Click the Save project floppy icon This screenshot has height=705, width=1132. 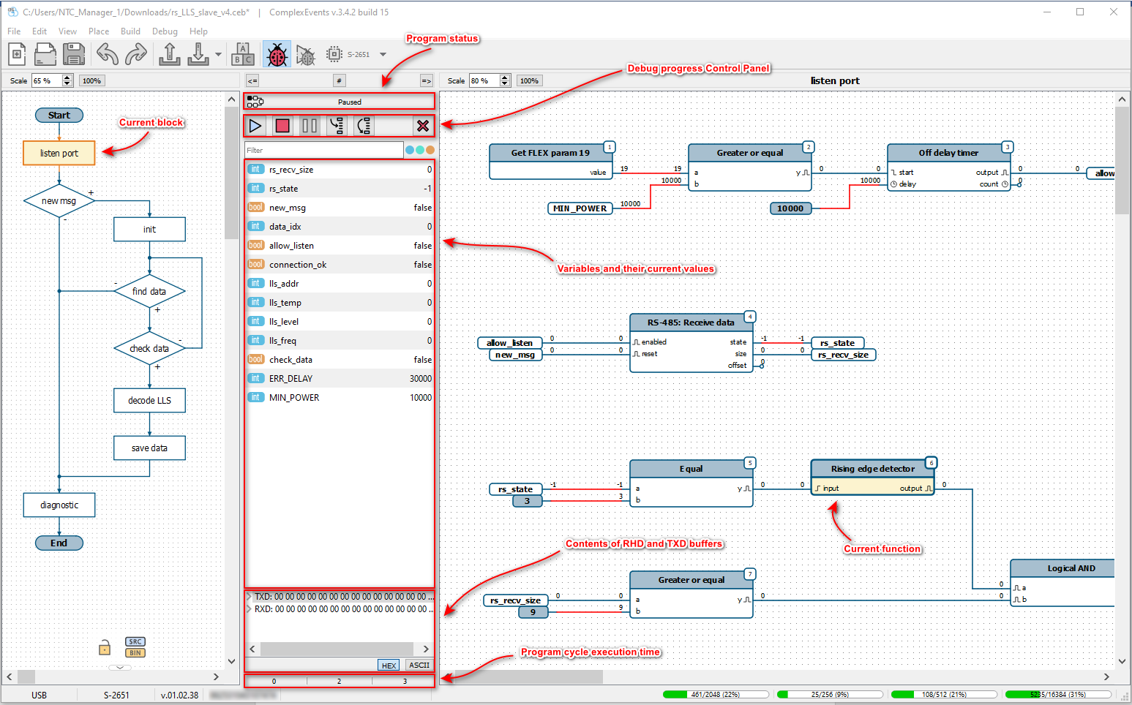[73, 55]
